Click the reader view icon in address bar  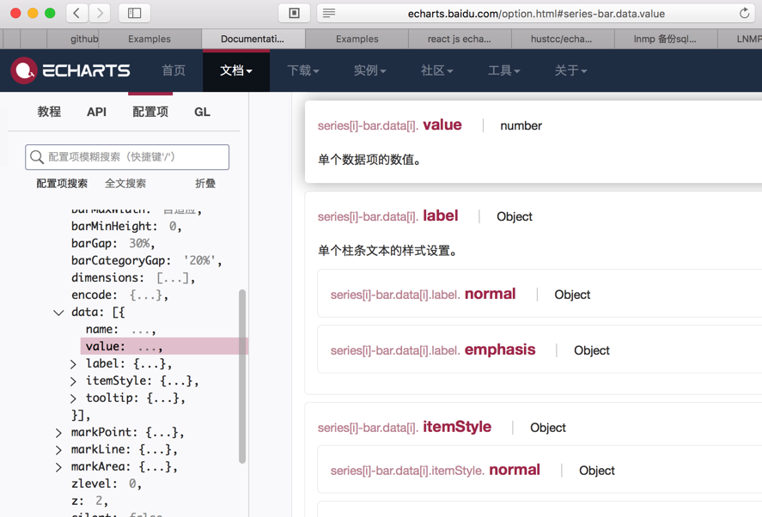click(329, 13)
